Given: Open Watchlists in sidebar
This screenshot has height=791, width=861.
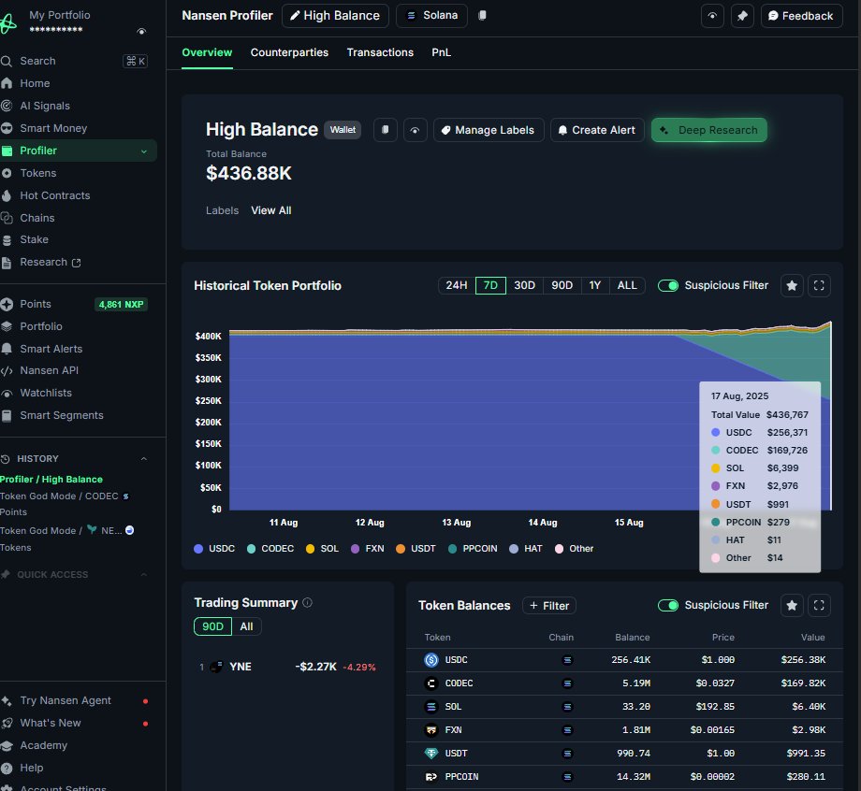Looking at the screenshot, I should 46,393.
